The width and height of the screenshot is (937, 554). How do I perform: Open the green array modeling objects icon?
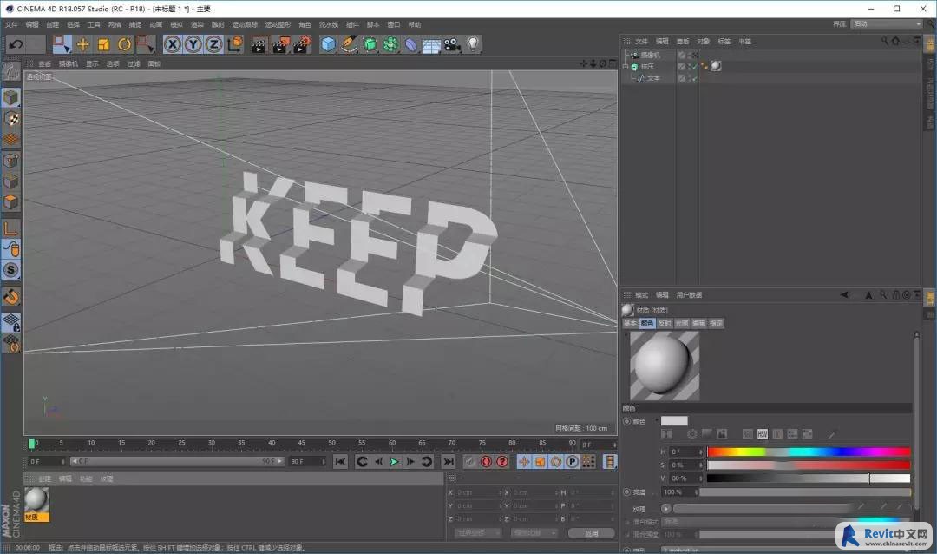coord(390,45)
